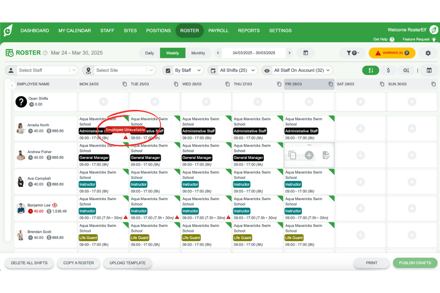
Task: Click the Publish Drafts button
Action: point(415,263)
